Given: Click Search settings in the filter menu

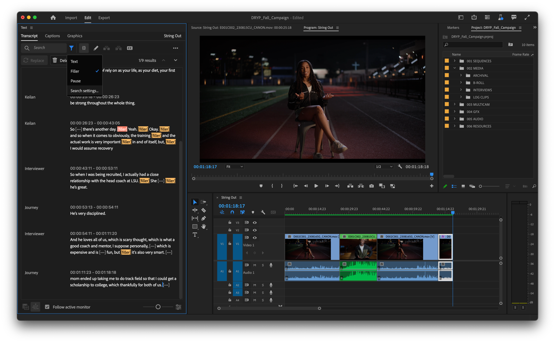Looking at the screenshot, I should tap(84, 91).
